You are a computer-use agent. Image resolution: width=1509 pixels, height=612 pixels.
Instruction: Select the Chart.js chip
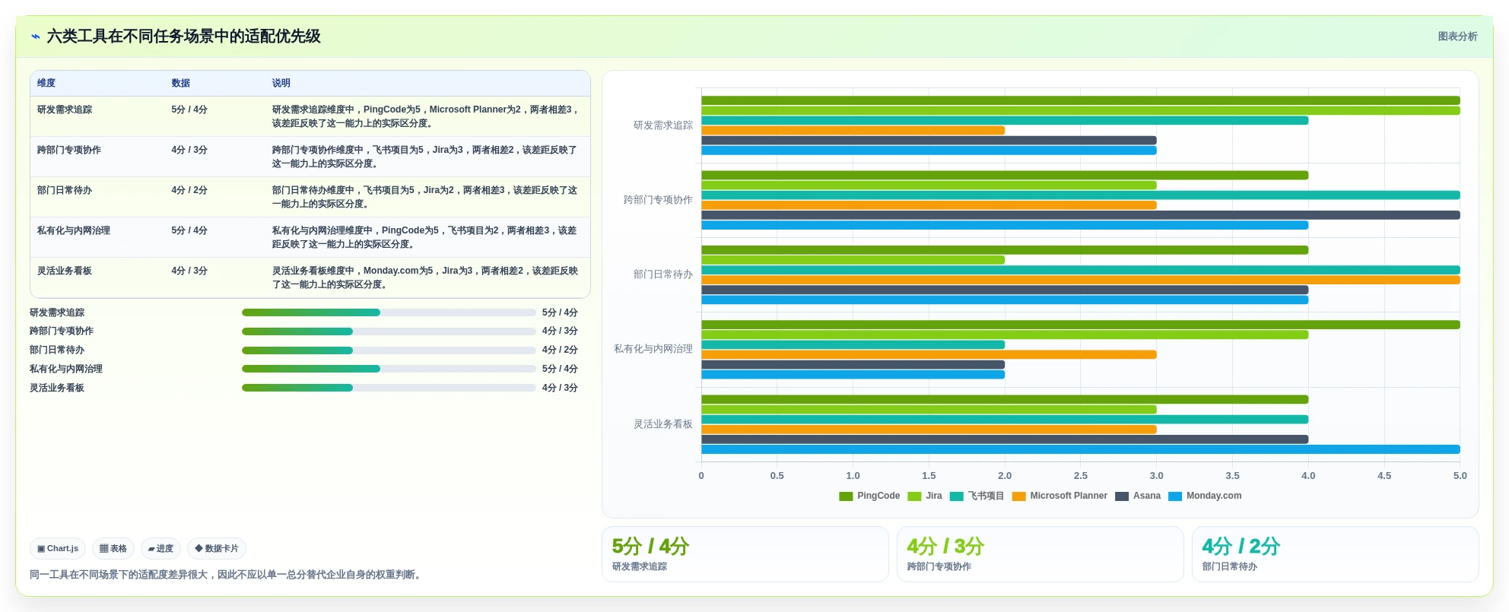pos(58,548)
